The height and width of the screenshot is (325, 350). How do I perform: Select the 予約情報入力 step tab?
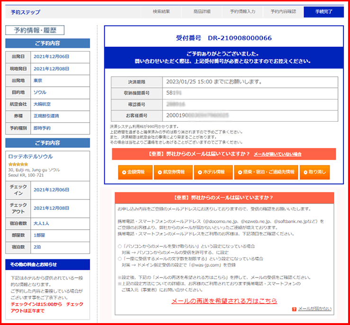click(x=242, y=12)
